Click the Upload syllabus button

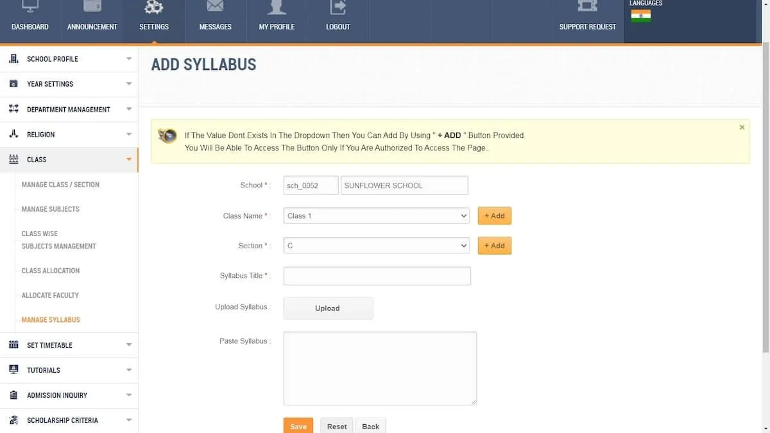(x=328, y=308)
